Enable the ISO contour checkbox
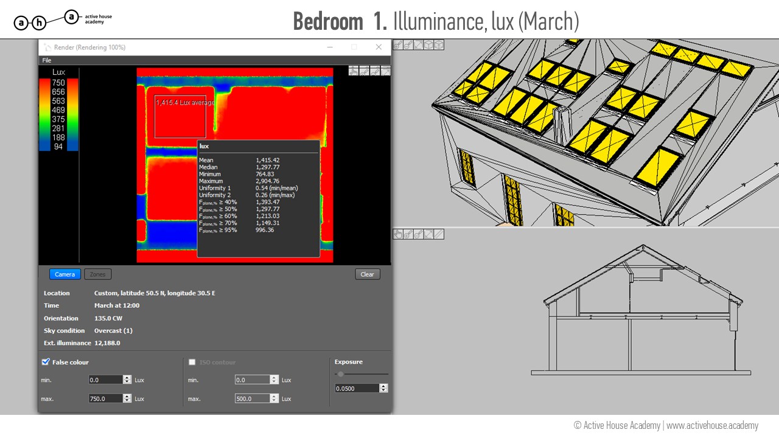 pos(192,362)
